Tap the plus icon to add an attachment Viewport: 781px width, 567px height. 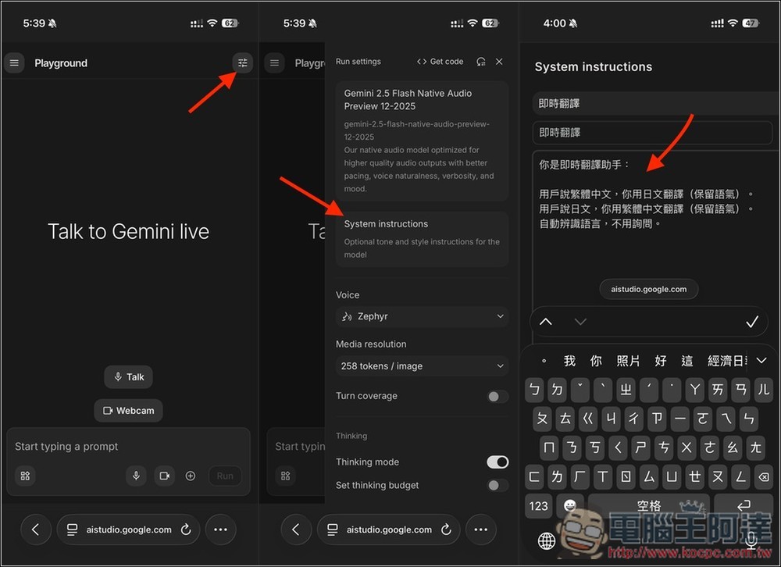tap(190, 476)
